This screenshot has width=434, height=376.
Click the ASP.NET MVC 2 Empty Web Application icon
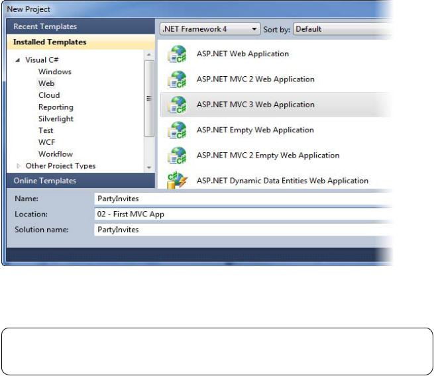(x=177, y=156)
